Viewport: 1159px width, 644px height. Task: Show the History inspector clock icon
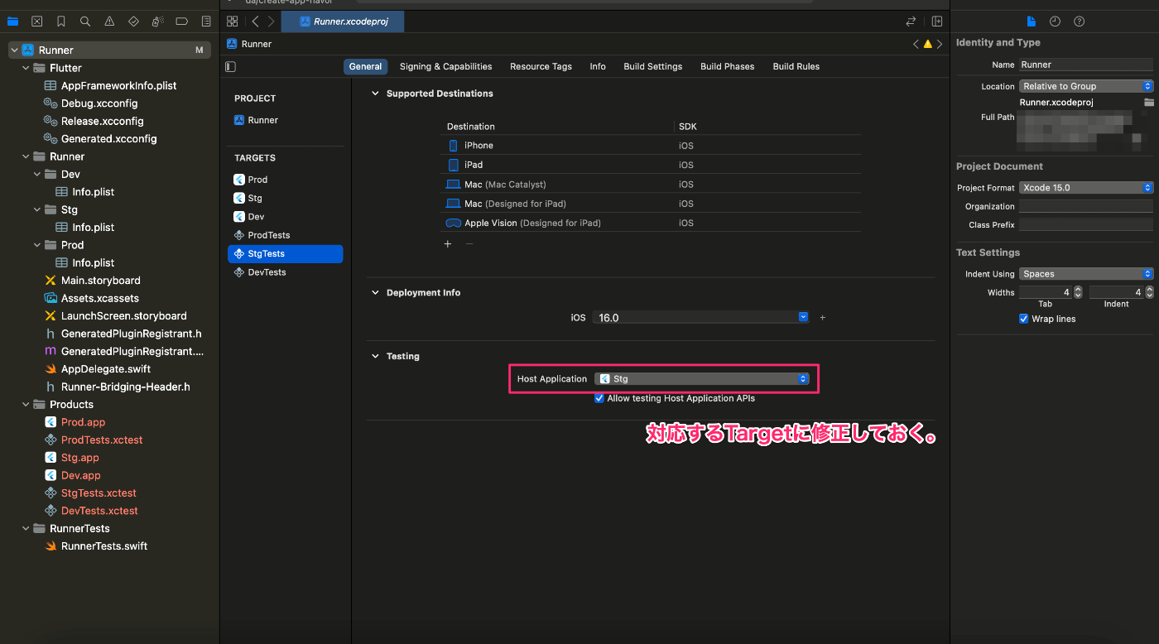coord(1055,22)
